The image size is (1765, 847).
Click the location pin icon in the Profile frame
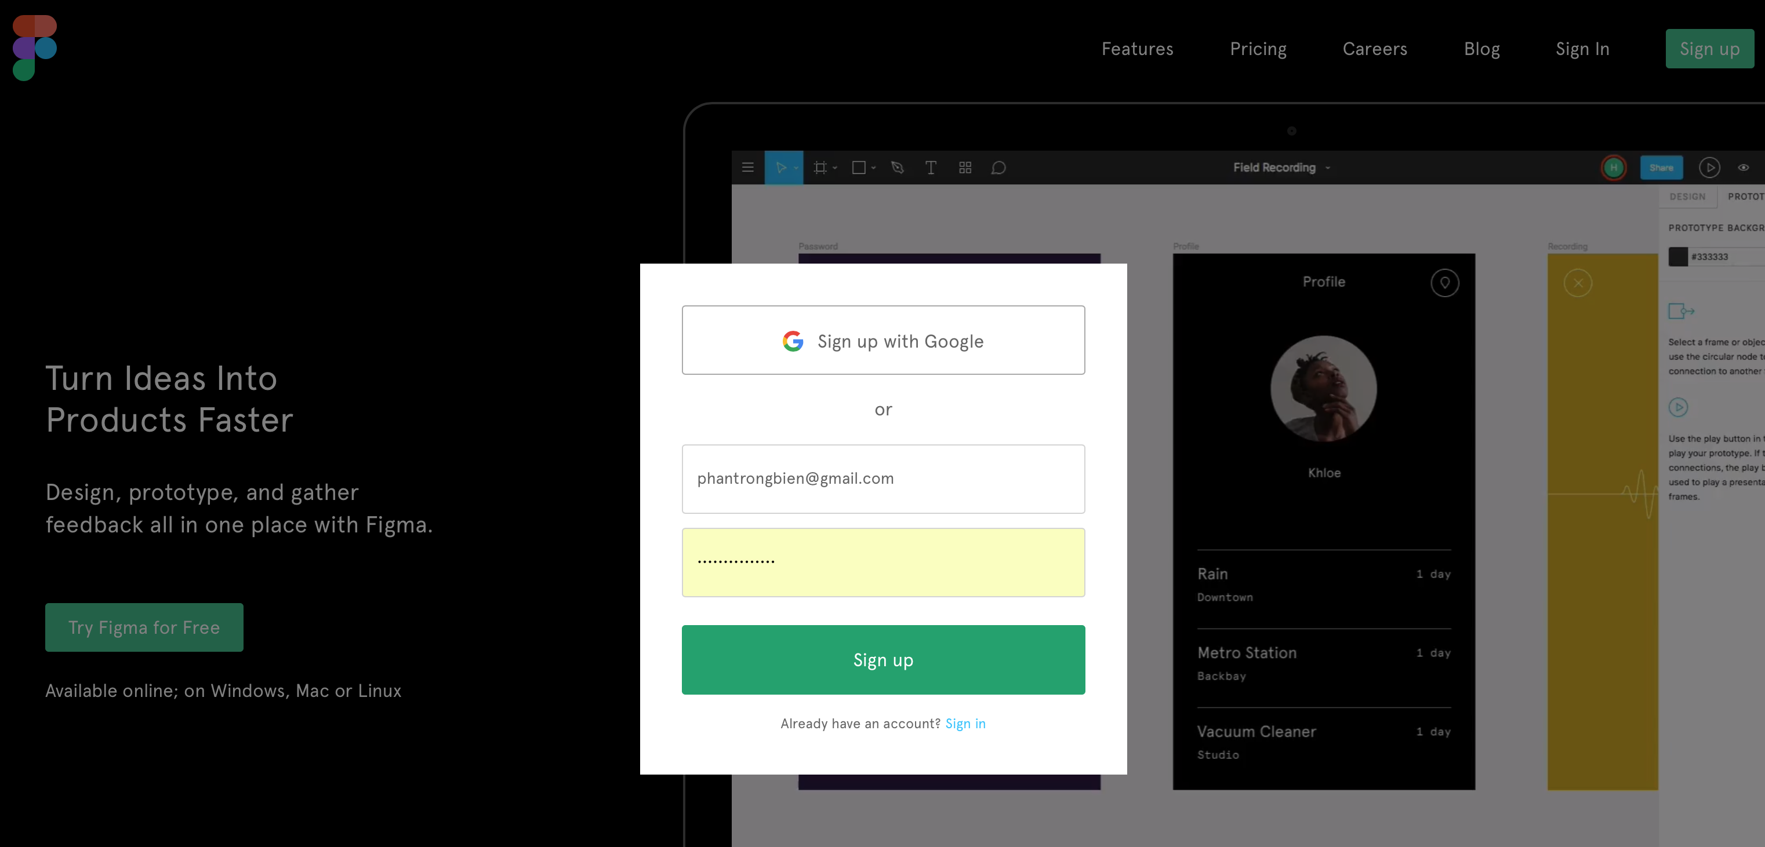[x=1444, y=283]
